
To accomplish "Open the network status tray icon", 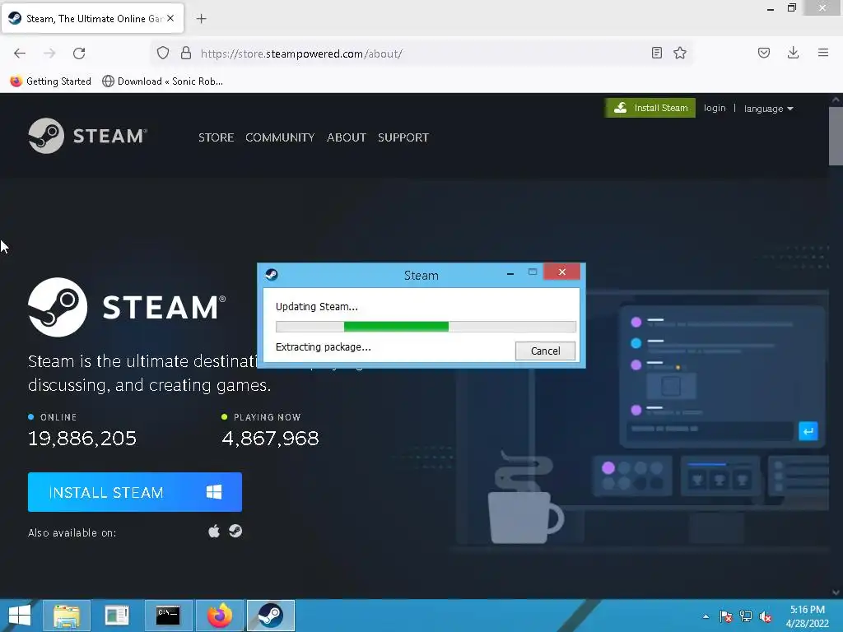I will click(746, 616).
